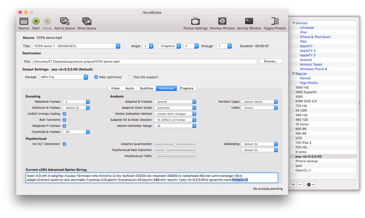Screen dimensions: 365x218
Task: Select the 720 iPad 2 preset
Action: click(x=303, y=143)
